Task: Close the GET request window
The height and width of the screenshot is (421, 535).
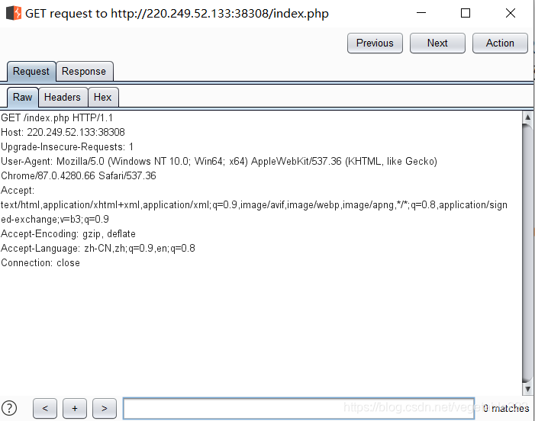Action: tap(511, 13)
